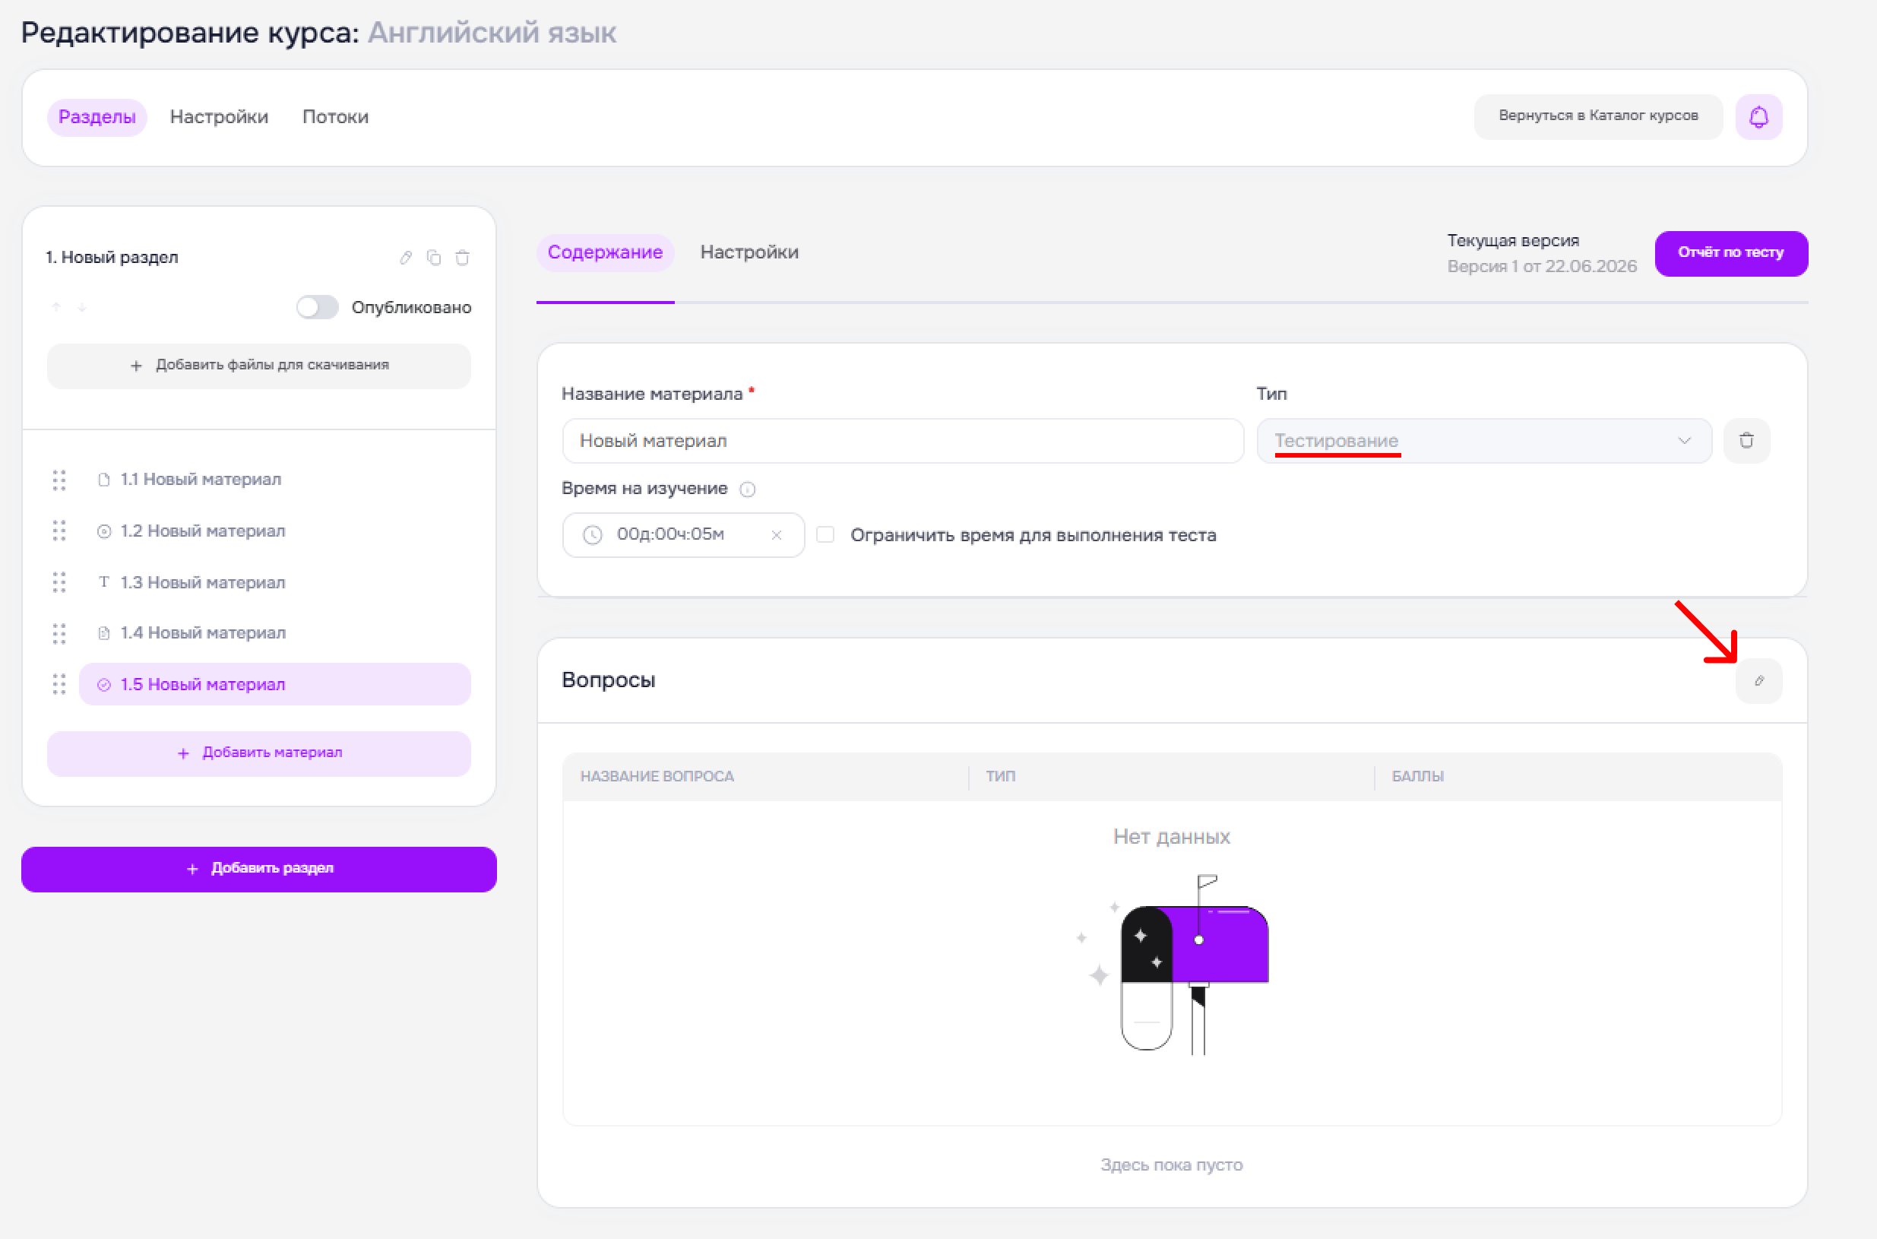Show info tooltip for Время на изучение

tap(747, 489)
